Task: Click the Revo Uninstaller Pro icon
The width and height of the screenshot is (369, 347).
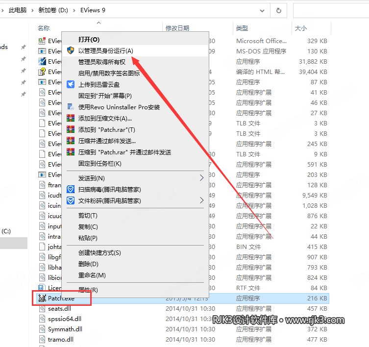Action: click(71, 107)
